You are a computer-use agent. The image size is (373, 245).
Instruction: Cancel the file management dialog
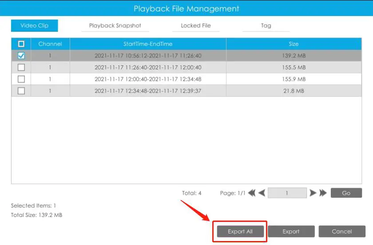point(342,231)
